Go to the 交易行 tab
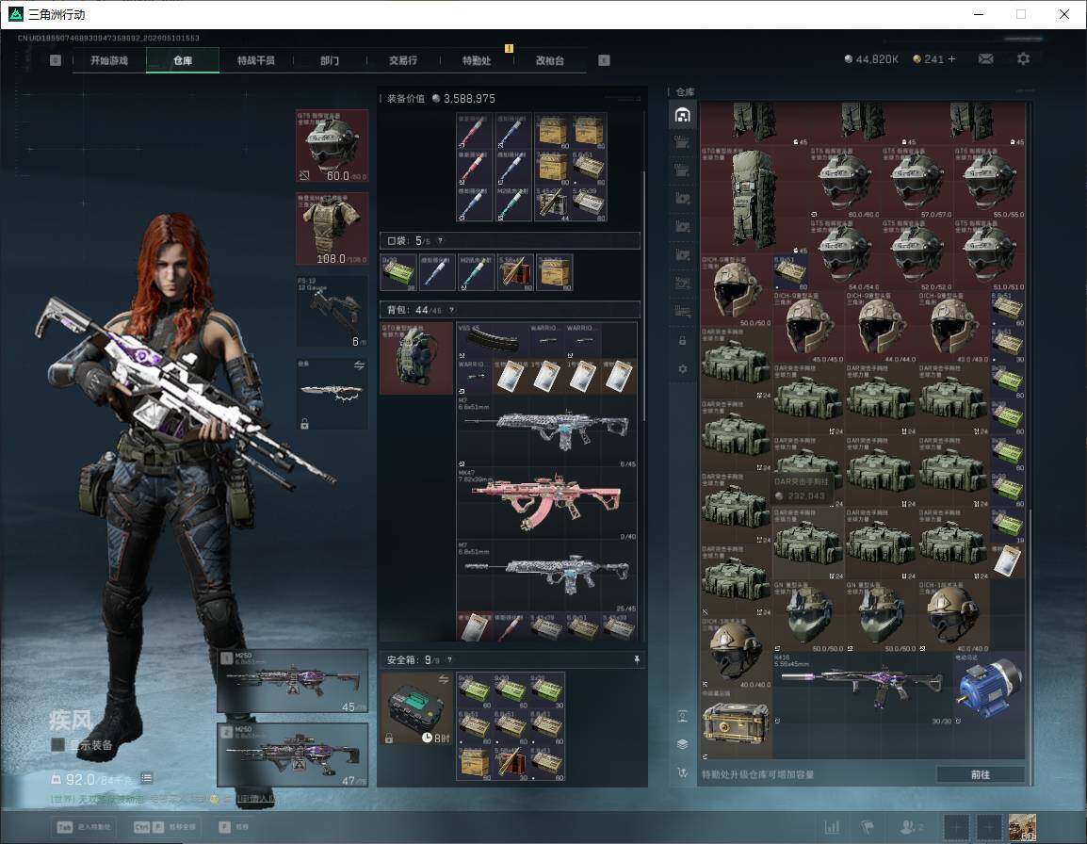The width and height of the screenshot is (1087, 844). [x=403, y=60]
